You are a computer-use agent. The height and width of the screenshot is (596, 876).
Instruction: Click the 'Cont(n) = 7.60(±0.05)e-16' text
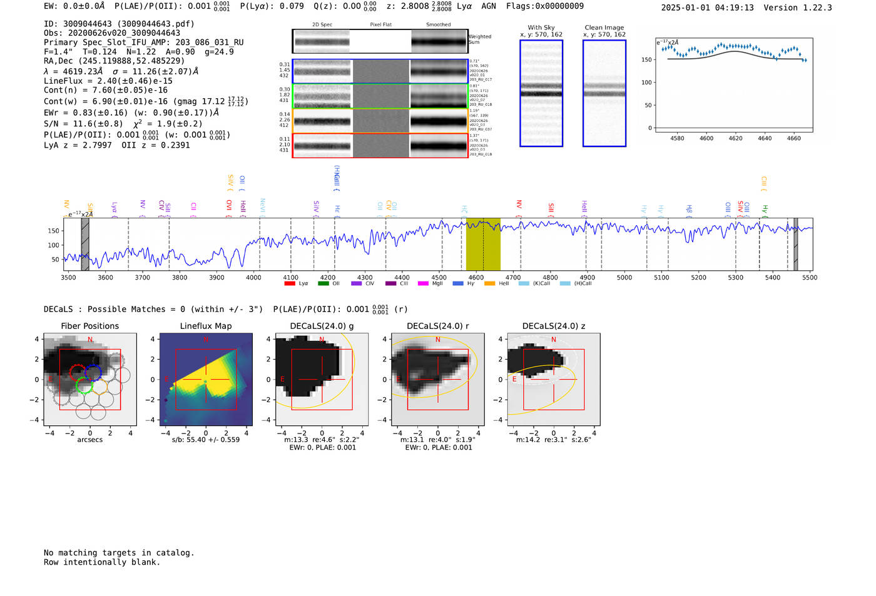click(x=106, y=90)
